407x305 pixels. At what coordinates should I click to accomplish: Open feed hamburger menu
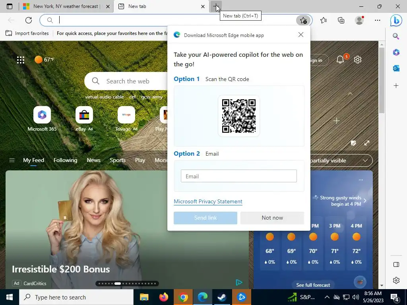coord(12,160)
